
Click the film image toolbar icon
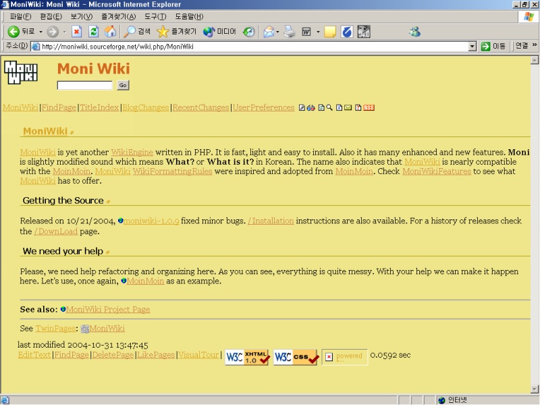(x=364, y=32)
